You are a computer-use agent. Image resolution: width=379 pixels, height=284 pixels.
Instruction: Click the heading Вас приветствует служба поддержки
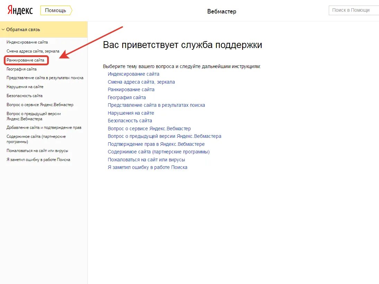point(183,45)
